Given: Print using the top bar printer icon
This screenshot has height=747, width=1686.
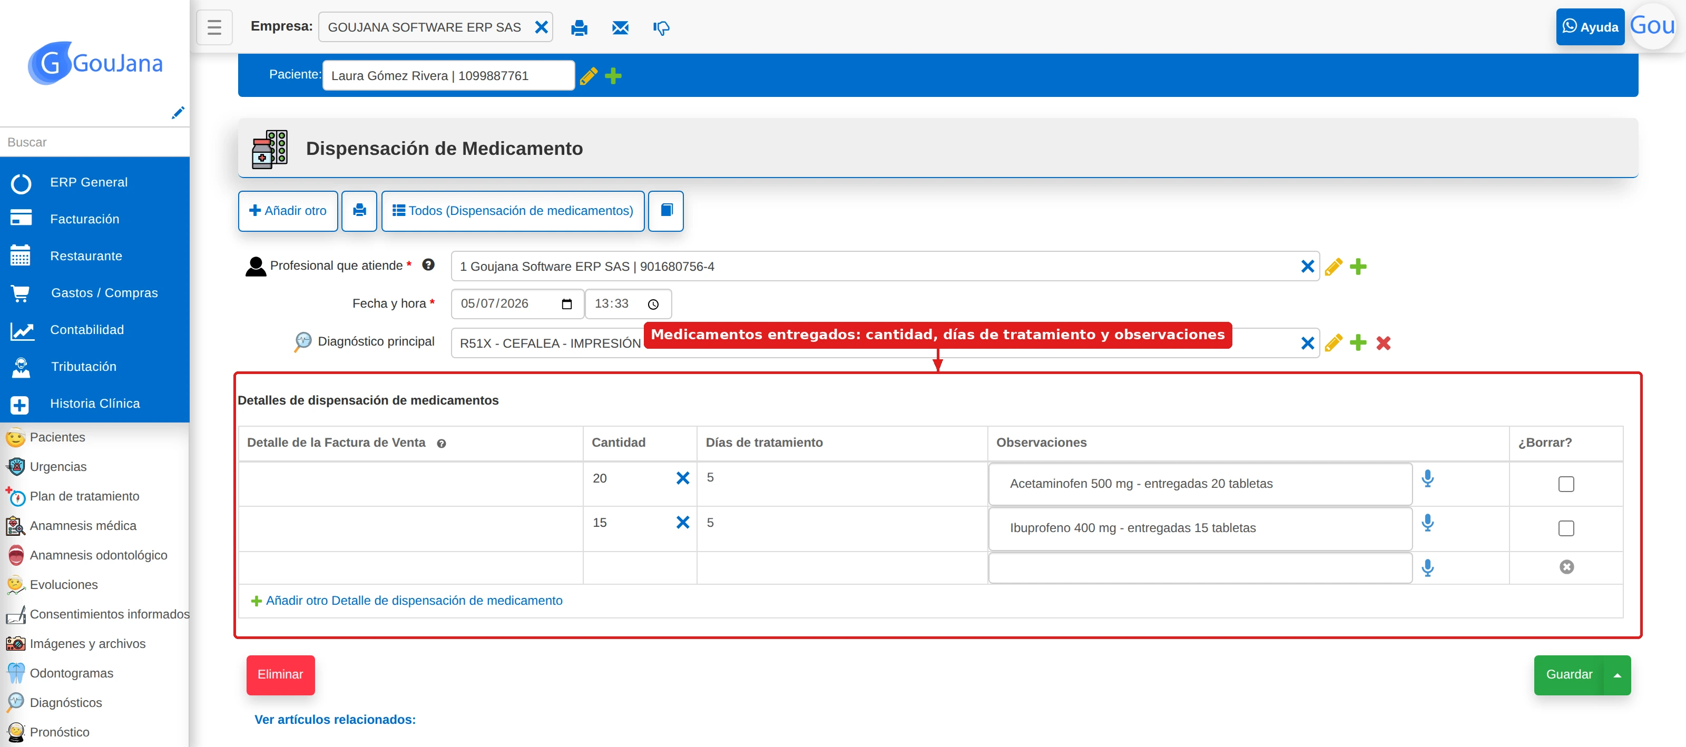Looking at the screenshot, I should coord(579,27).
